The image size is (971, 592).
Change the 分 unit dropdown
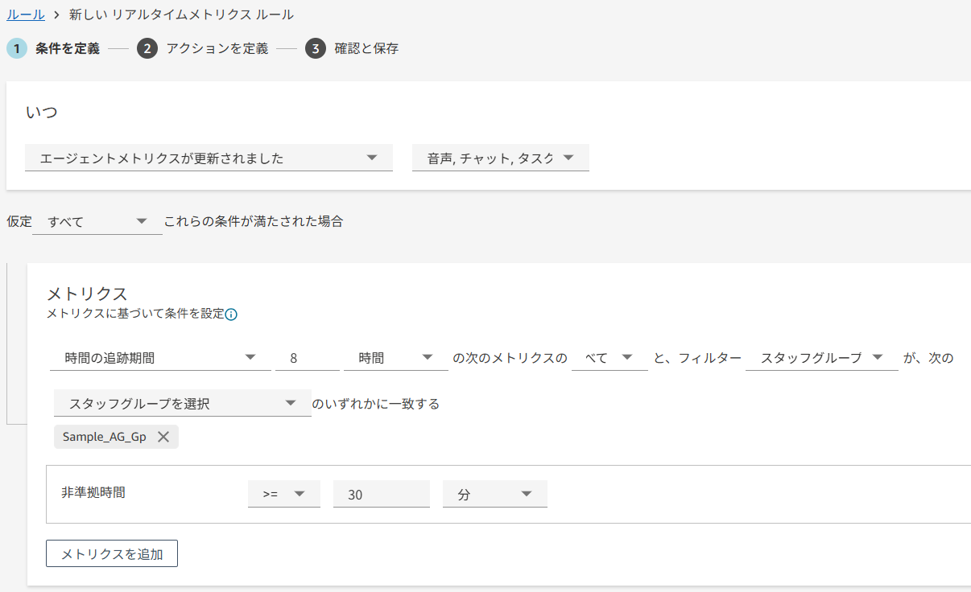pyautogui.click(x=494, y=495)
